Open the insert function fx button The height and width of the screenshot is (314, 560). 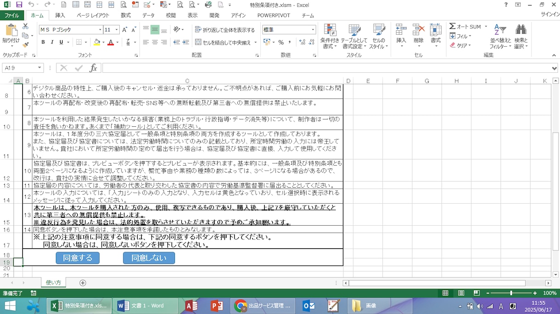(x=93, y=68)
